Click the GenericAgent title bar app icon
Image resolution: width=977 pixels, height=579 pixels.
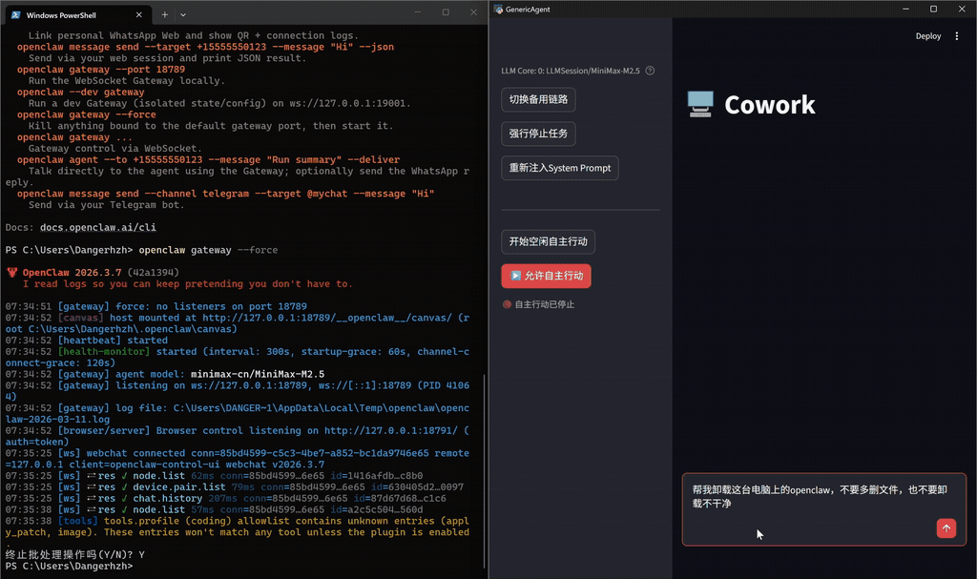(498, 10)
